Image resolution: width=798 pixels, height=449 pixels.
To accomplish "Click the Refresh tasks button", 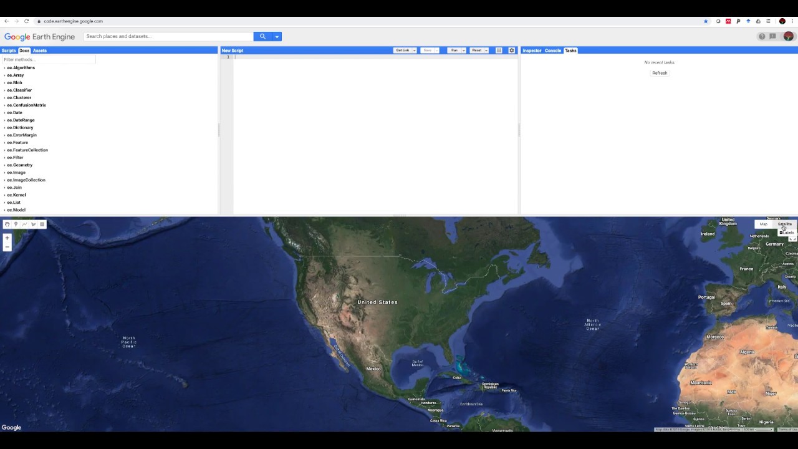I will point(660,73).
